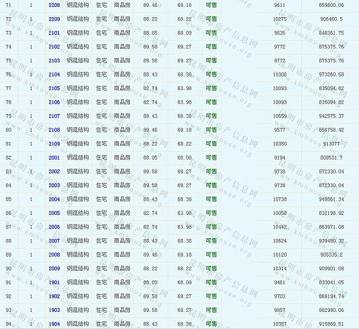Click 可售 status in row 71
Screen dimensions: 359x329
pos(211,5)
